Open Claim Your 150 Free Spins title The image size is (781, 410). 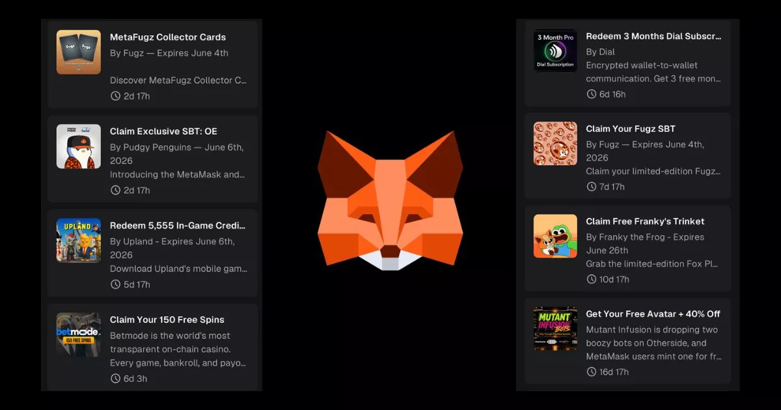click(x=167, y=320)
